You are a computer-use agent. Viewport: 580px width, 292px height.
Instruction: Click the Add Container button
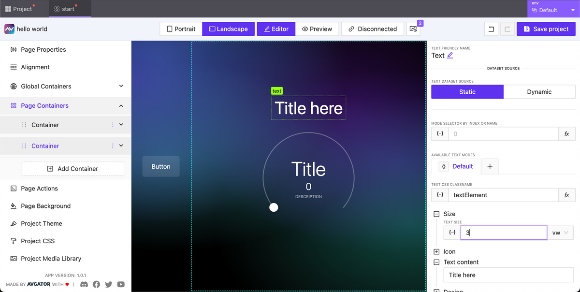tap(72, 168)
